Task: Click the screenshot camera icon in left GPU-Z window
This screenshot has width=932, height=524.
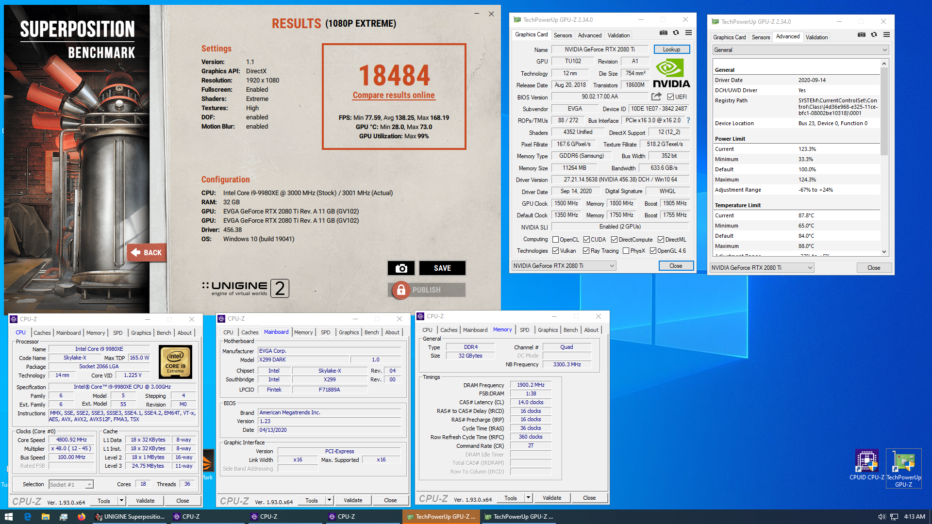Action: (x=663, y=33)
